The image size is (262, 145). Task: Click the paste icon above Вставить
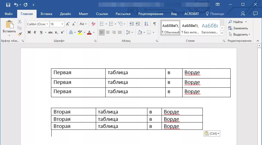point(10,24)
